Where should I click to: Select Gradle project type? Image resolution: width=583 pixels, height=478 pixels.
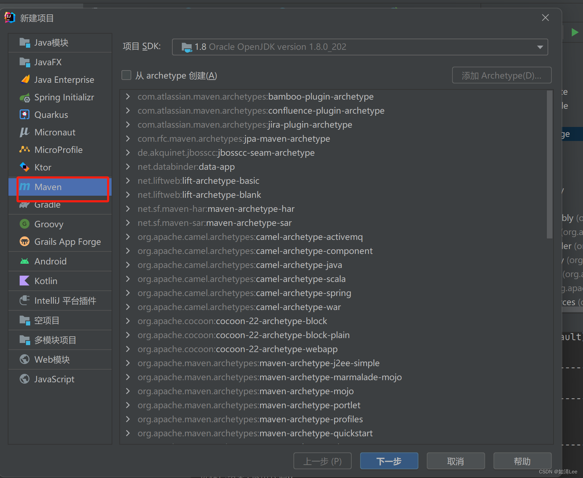pos(60,205)
